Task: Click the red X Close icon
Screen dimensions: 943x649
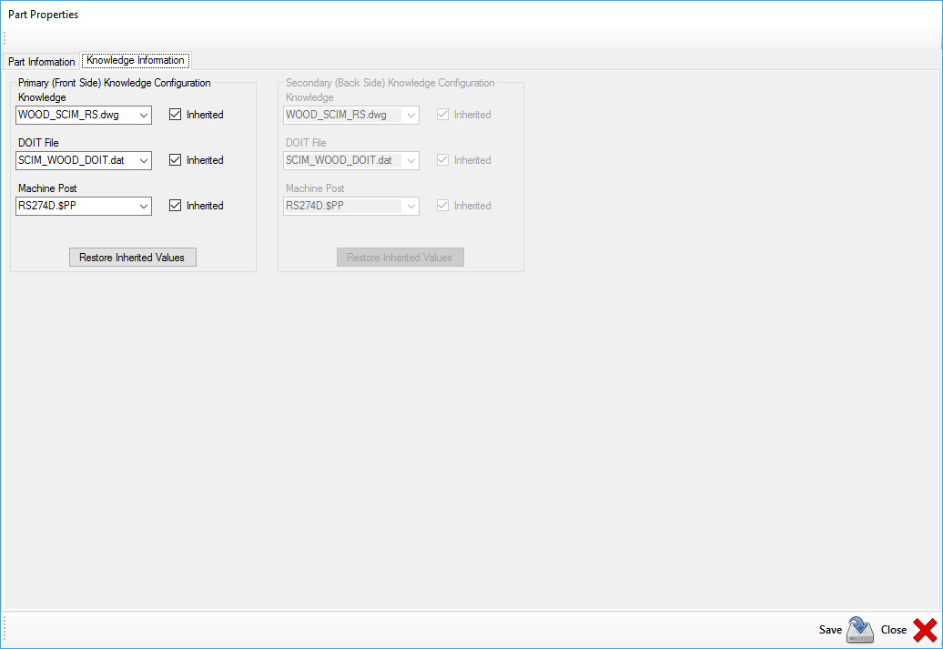Action: (925, 630)
